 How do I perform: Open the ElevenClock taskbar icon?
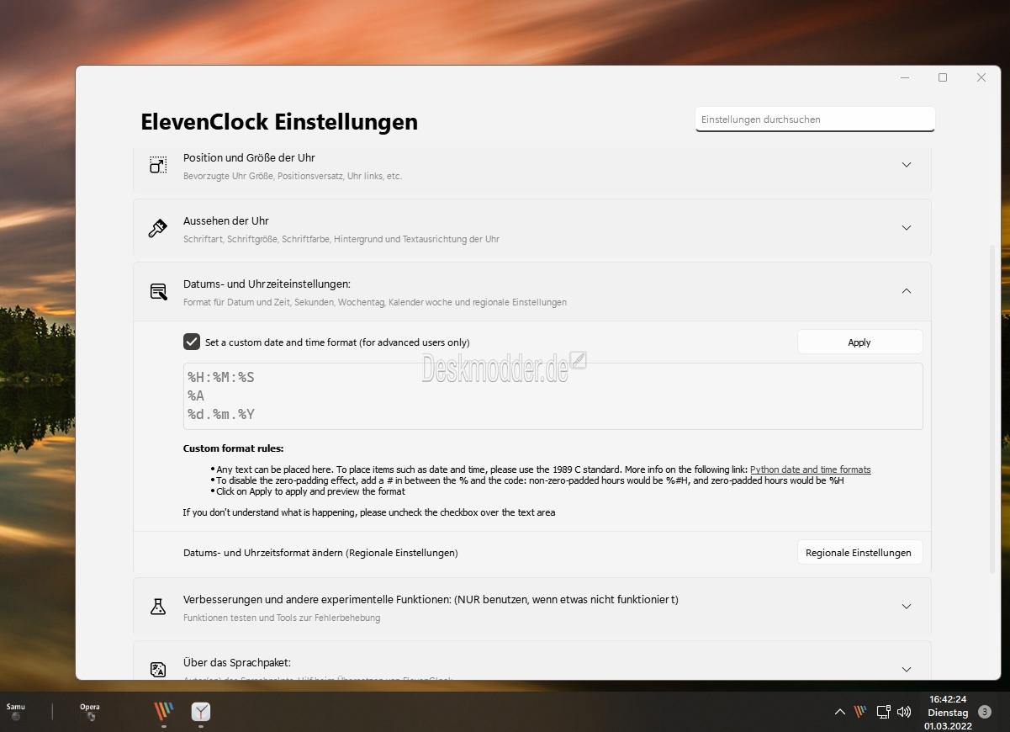coord(201,713)
